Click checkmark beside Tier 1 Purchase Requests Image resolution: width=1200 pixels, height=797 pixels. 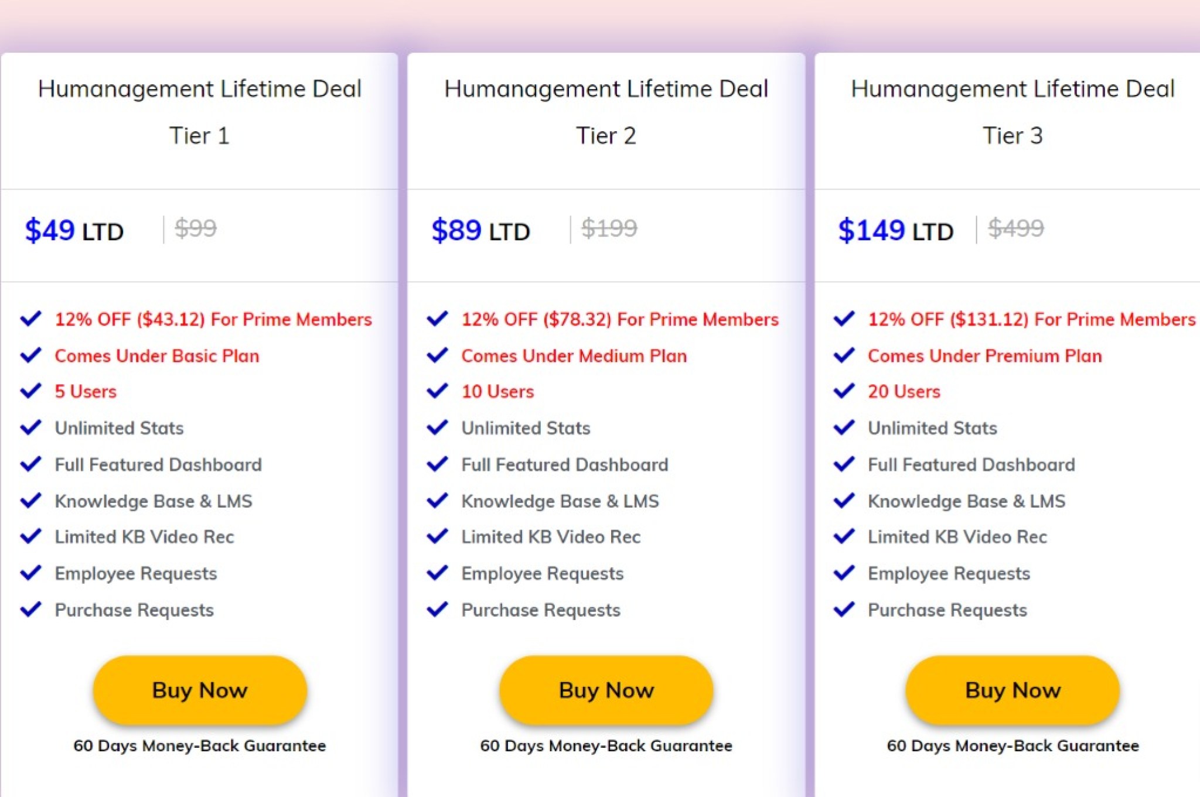pyautogui.click(x=30, y=609)
